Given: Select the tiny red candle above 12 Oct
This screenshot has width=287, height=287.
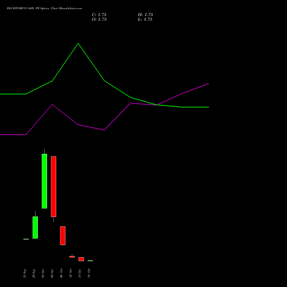Looking at the screenshot, I should pyautogui.click(x=72, y=257).
